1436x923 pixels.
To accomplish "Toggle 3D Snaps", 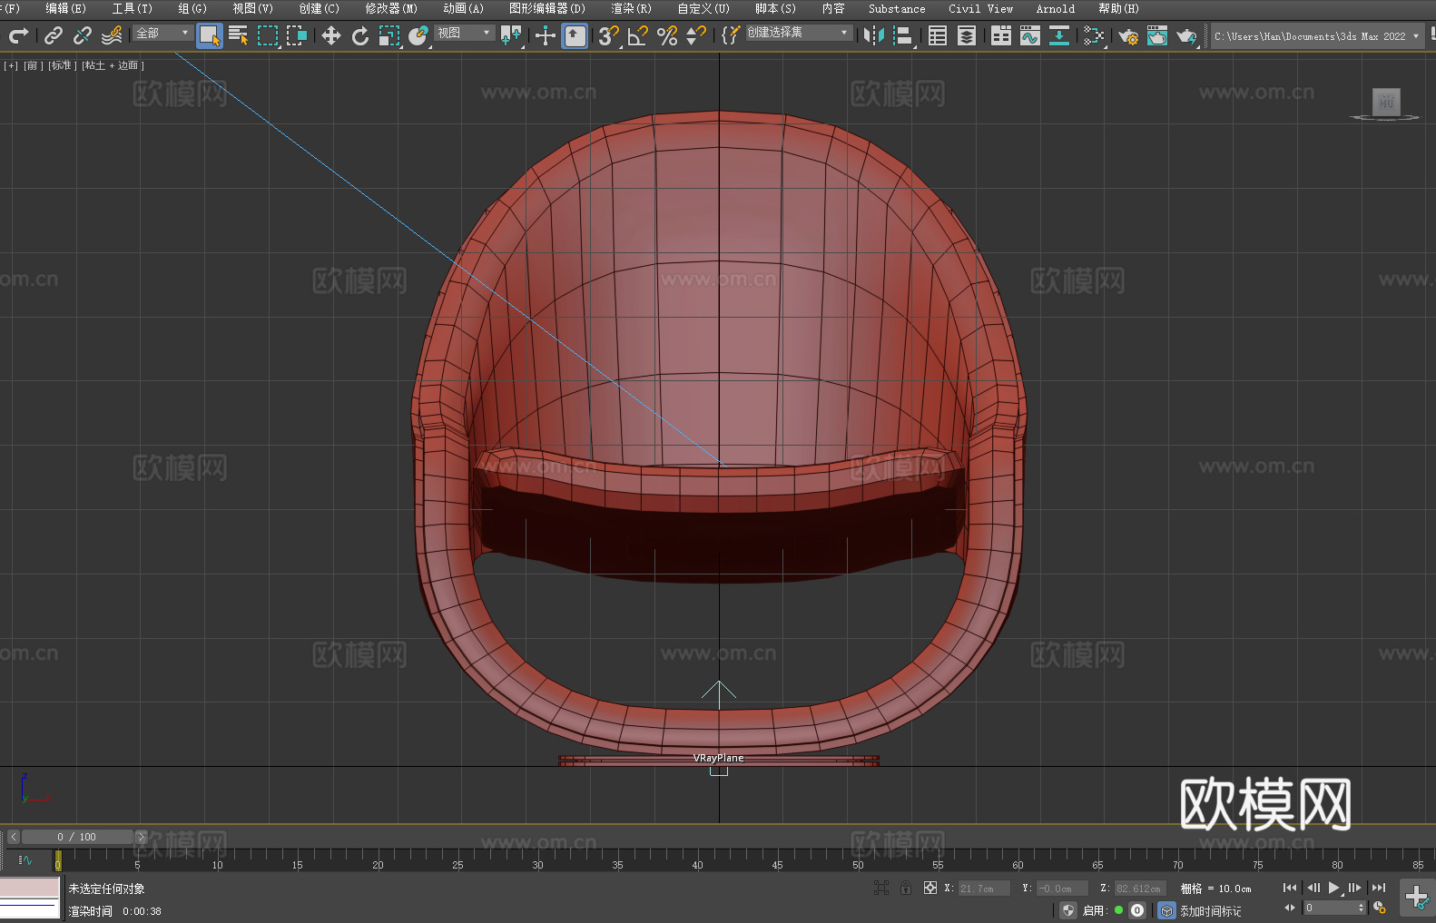I will [609, 35].
